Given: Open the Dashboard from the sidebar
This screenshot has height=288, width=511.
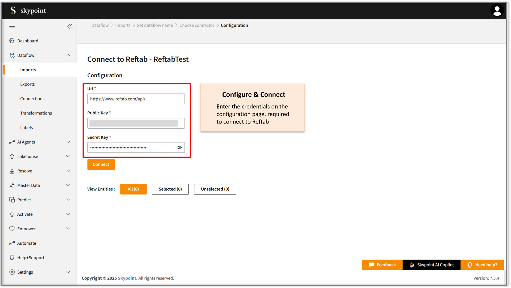Looking at the screenshot, I should coord(28,41).
